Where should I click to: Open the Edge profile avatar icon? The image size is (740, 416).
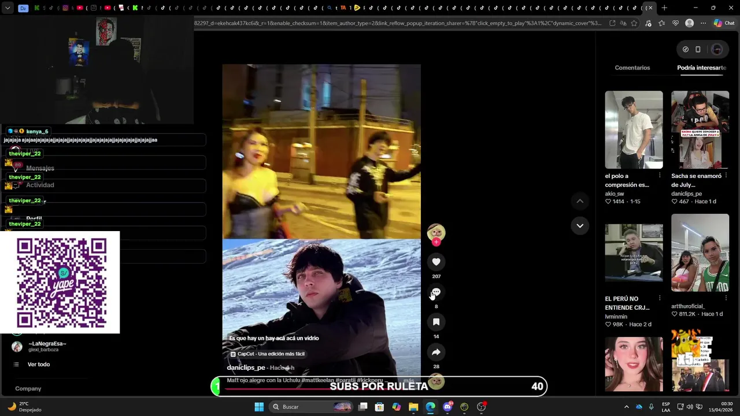pyautogui.click(x=689, y=23)
